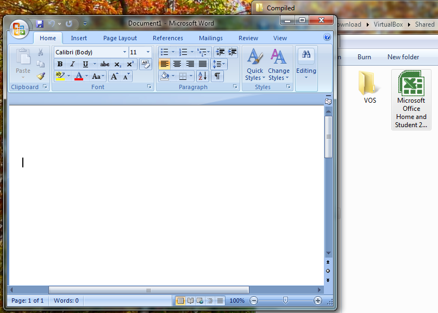Viewport: 438px width, 313px height.
Task: Toggle italic formatting
Action: click(x=72, y=64)
